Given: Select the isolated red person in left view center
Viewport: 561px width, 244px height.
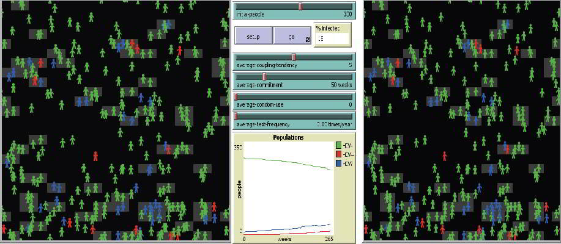Looking at the screenshot, I should tap(95, 157).
